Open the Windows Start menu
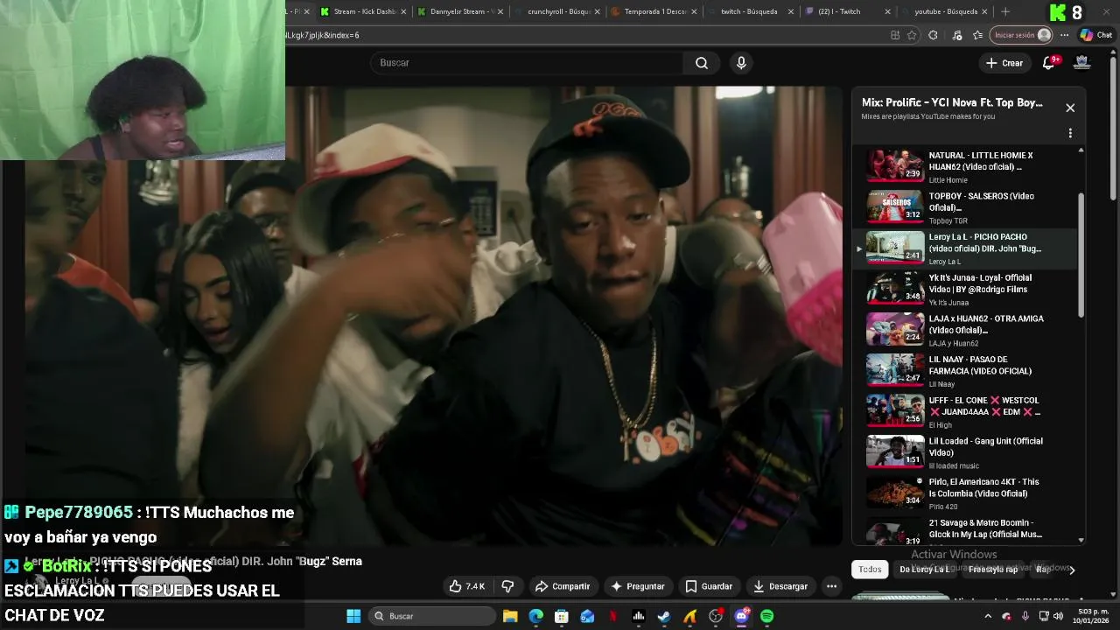 pos(353,616)
